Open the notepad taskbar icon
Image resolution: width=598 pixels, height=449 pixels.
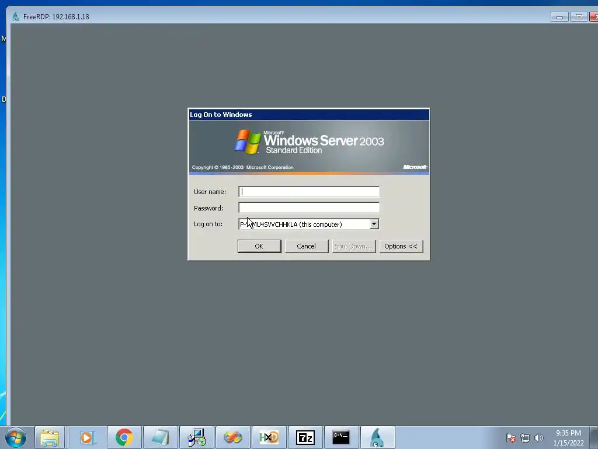pyautogui.click(x=160, y=437)
